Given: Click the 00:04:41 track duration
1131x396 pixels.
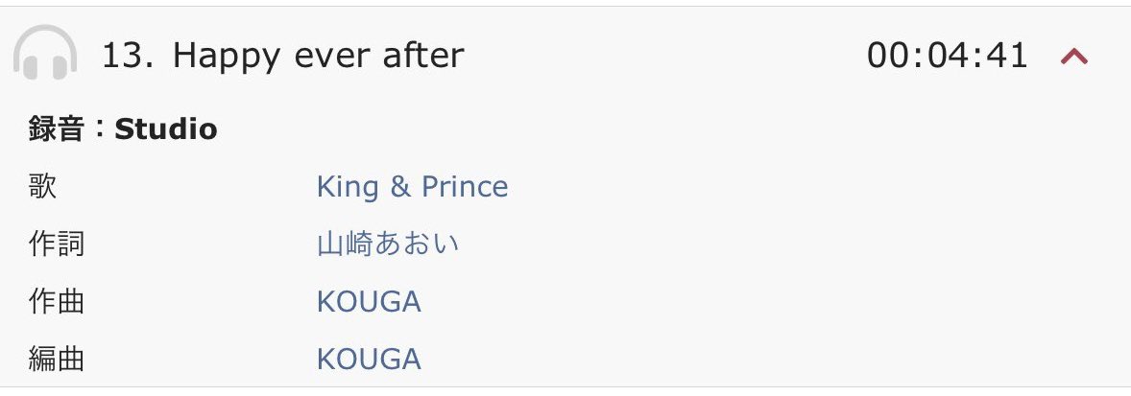Looking at the screenshot, I should [948, 56].
